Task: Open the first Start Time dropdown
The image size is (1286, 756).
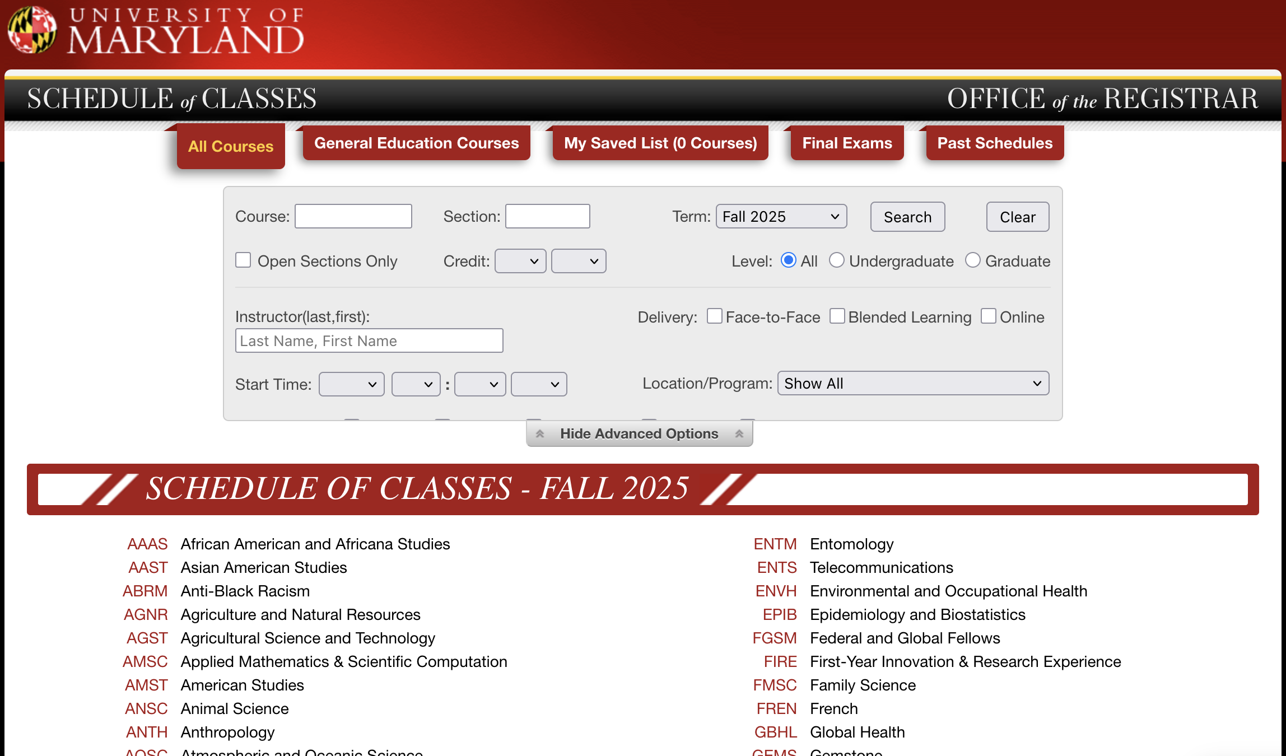Action: click(351, 385)
